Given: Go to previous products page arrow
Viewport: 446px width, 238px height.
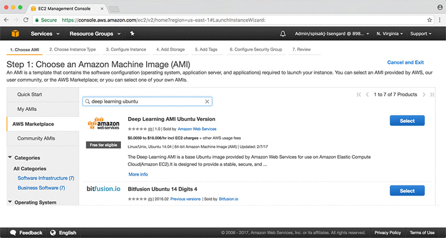Looking at the screenshot, I should (367, 95).
